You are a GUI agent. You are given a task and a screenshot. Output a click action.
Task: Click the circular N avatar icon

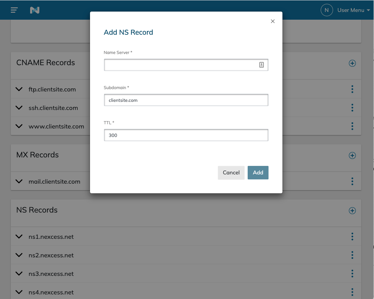[x=326, y=10]
